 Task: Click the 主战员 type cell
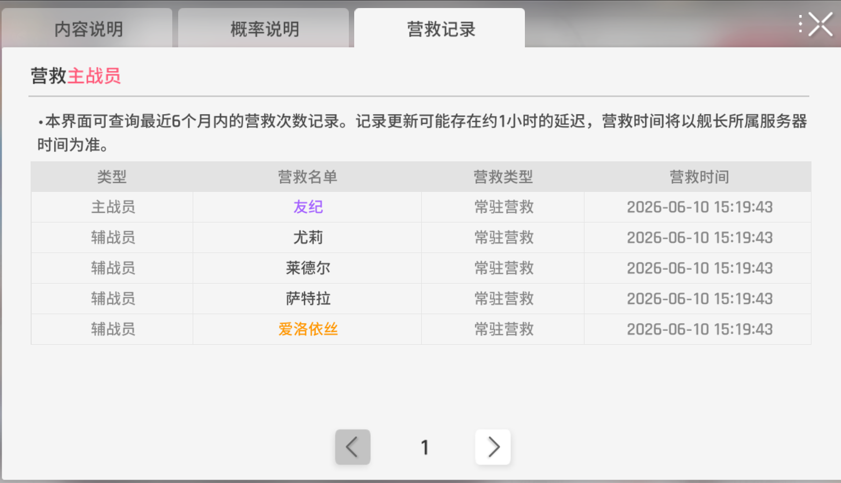(113, 207)
